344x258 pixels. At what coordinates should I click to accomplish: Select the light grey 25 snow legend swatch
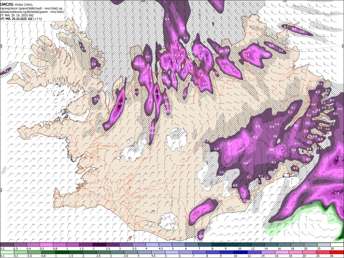coord(324,245)
